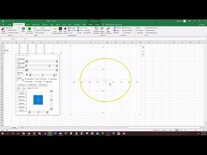Image resolution: width=207 pixels, height=155 pixels.
Task: Click the Center Graph button
Action: 42,85
